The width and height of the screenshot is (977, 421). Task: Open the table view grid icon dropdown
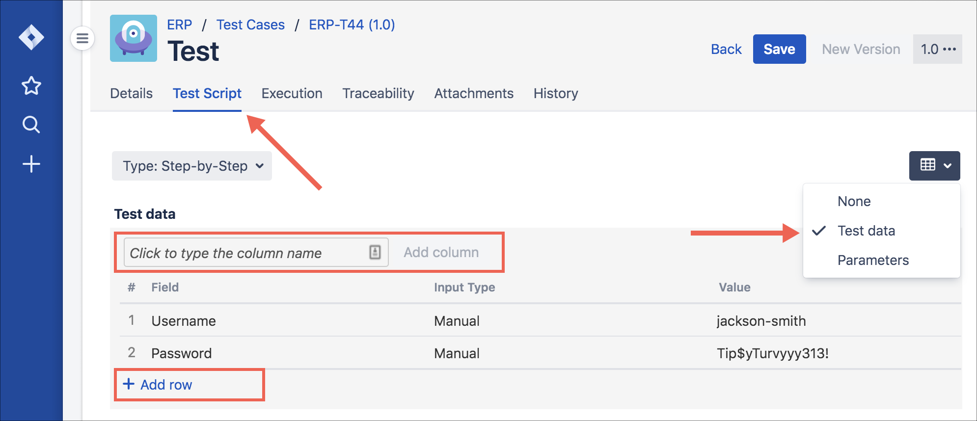pyautogui.click(x=934, y=166)
